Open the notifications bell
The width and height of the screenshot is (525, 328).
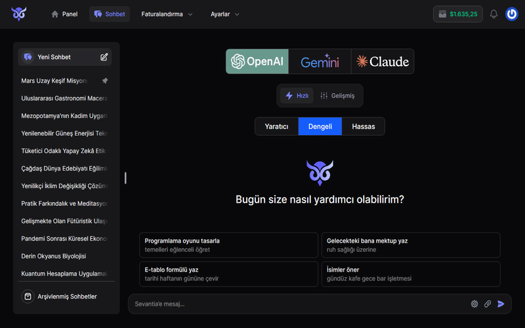493,14
